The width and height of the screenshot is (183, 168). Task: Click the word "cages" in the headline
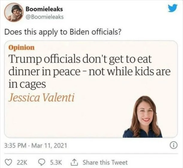(x=33, y=85)
